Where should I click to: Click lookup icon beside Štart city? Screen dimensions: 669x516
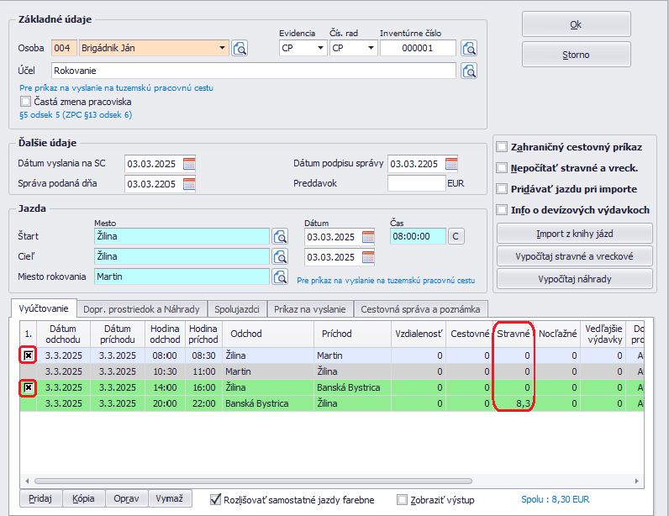[281, 236]
